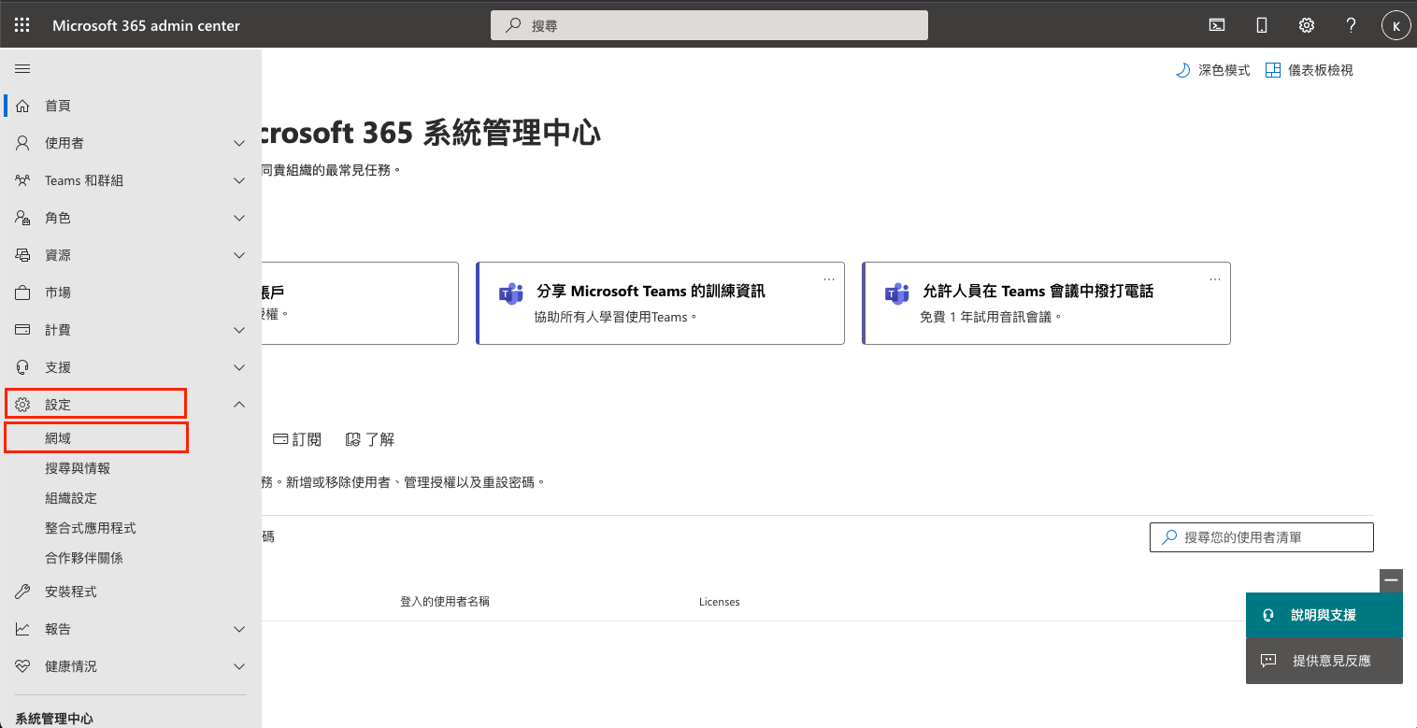Click the Licenses column header
Viewport: 1417px width, 728px height.
tap(720, 602)
